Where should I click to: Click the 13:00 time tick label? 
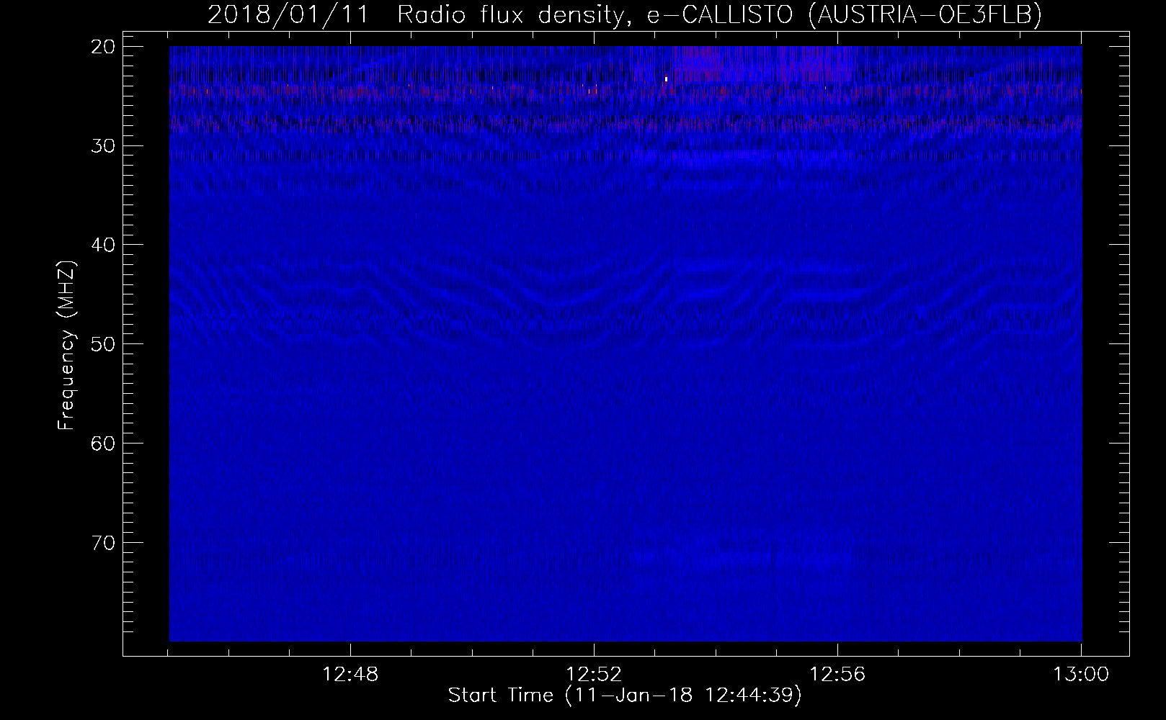pyautogui.click(x=1081, y=675)
